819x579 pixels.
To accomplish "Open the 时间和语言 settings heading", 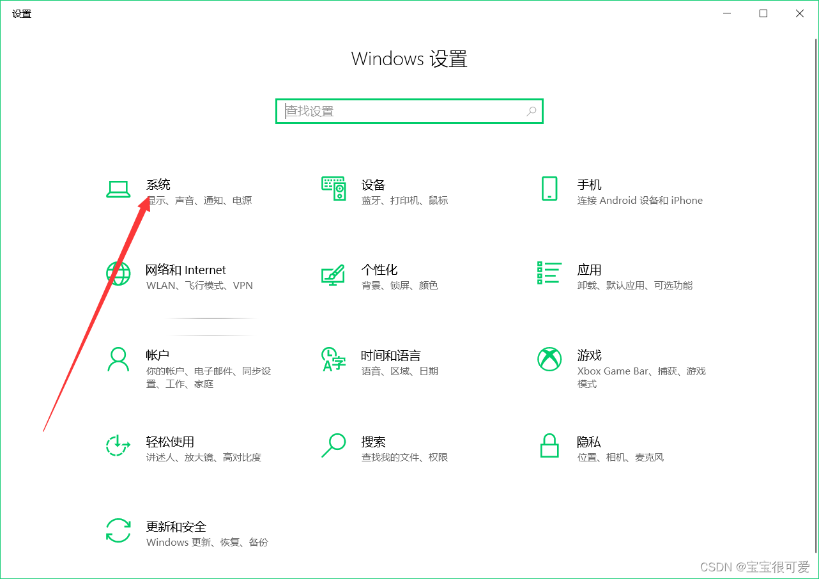I will click(x=391, y=355).
